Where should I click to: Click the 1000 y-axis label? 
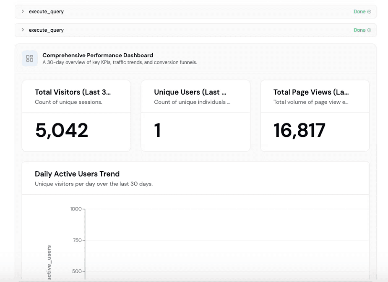pyautogui.click(x=76, y=209)
